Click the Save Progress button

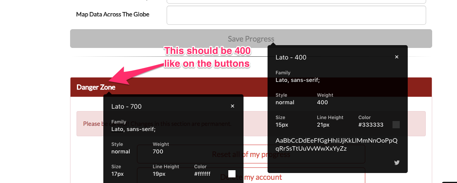[x=251, y=39]
